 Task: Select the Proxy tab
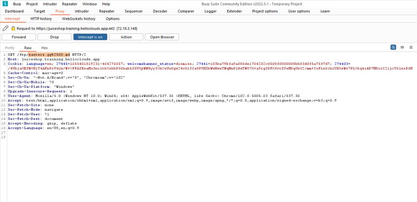click(60, 11)
